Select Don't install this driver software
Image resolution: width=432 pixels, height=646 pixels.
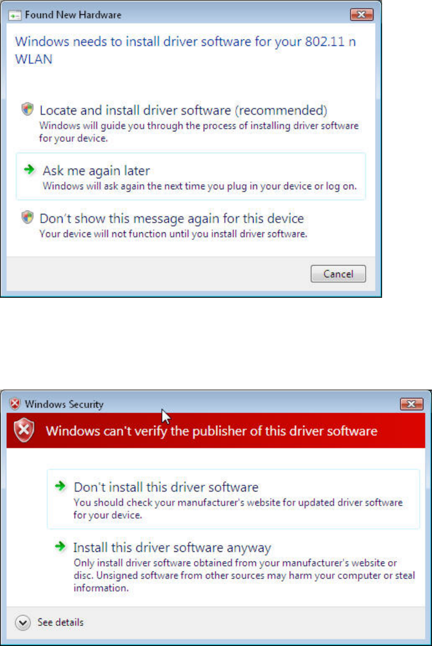[233, 499]
